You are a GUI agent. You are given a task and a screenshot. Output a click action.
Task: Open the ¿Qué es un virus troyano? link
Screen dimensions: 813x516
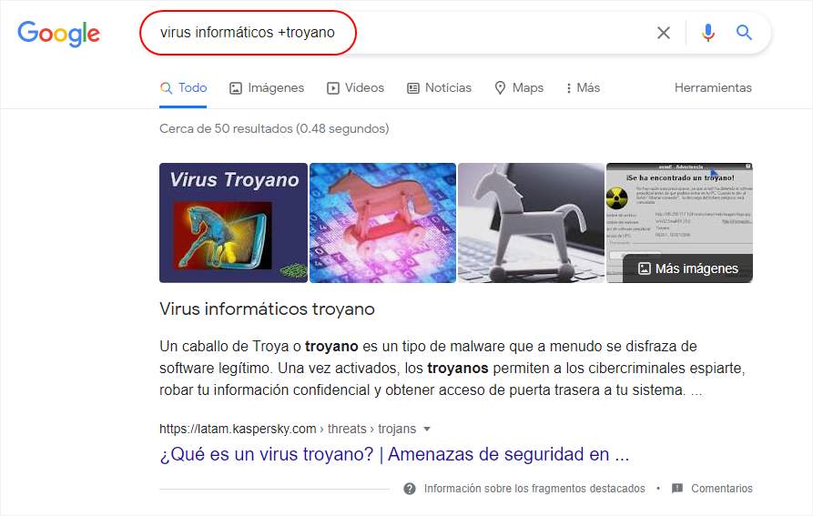coord(394,454)
